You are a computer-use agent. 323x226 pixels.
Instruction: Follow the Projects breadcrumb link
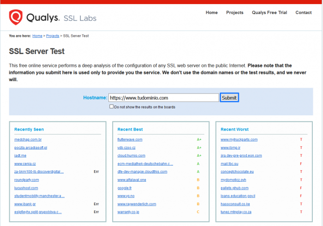pos(53,36)
